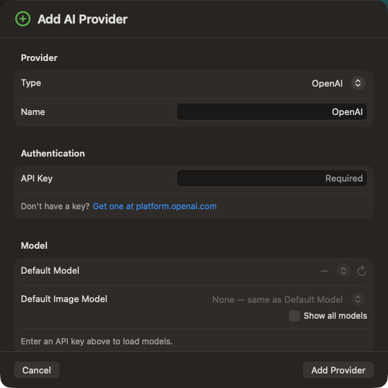The width and height of the screenshot is (388, 388).
Task: Click the Model section heading
Action: [x=34, y=245]
